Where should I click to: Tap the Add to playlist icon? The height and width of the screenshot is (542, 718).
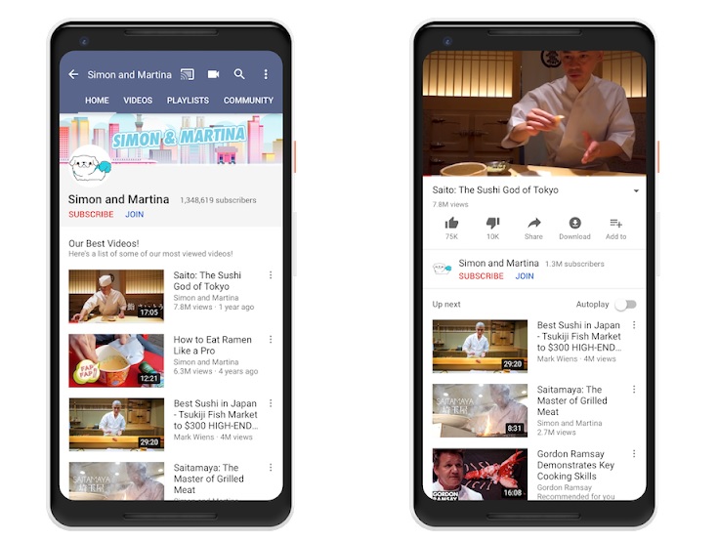tap(615, 223)
